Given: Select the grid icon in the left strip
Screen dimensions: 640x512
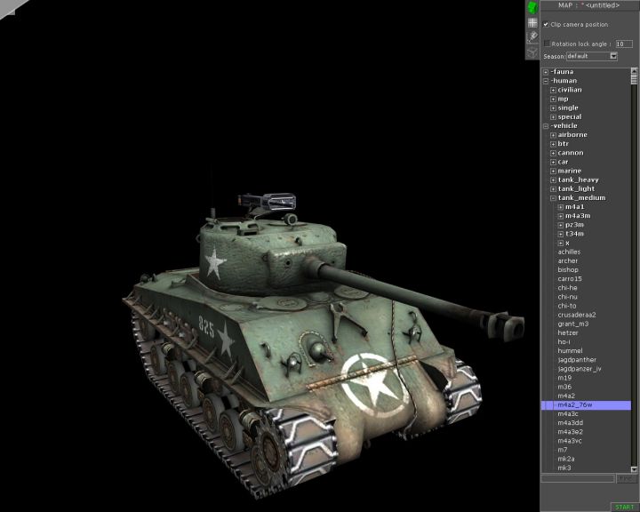Looking at the screenshot, I should pyautogui.click(x=532, y=22).
